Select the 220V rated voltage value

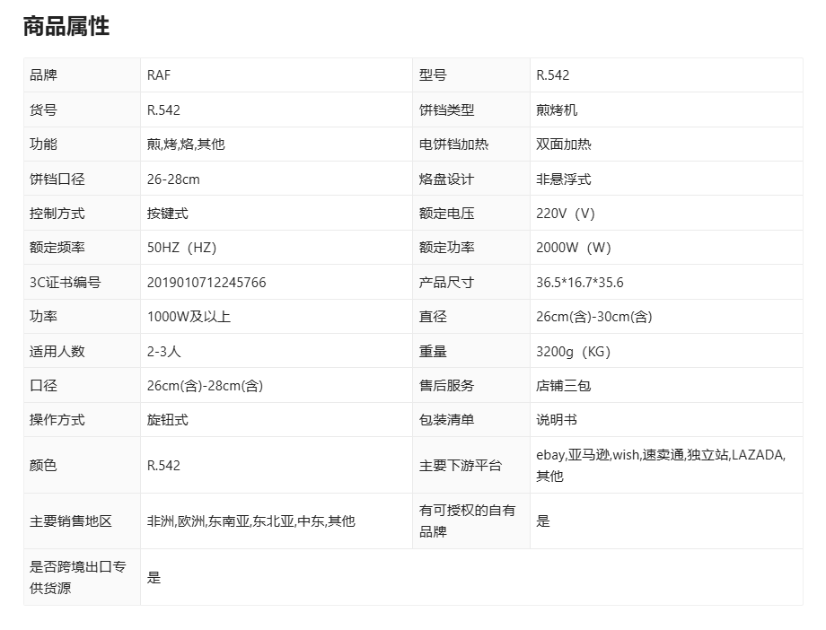point(565,214)
